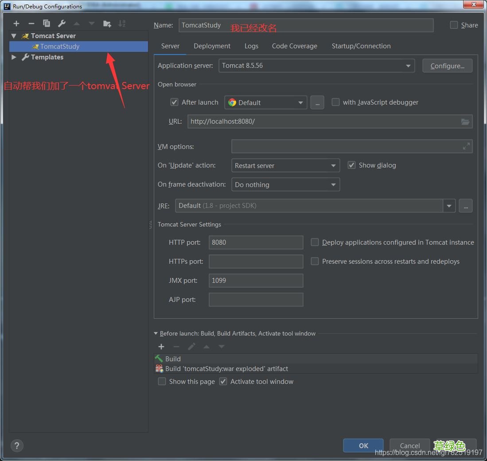Image resolution: width=487 pixels, height=461 pixels.
Task: Click the HTTP port input field
Action: [x=256, y=242]
